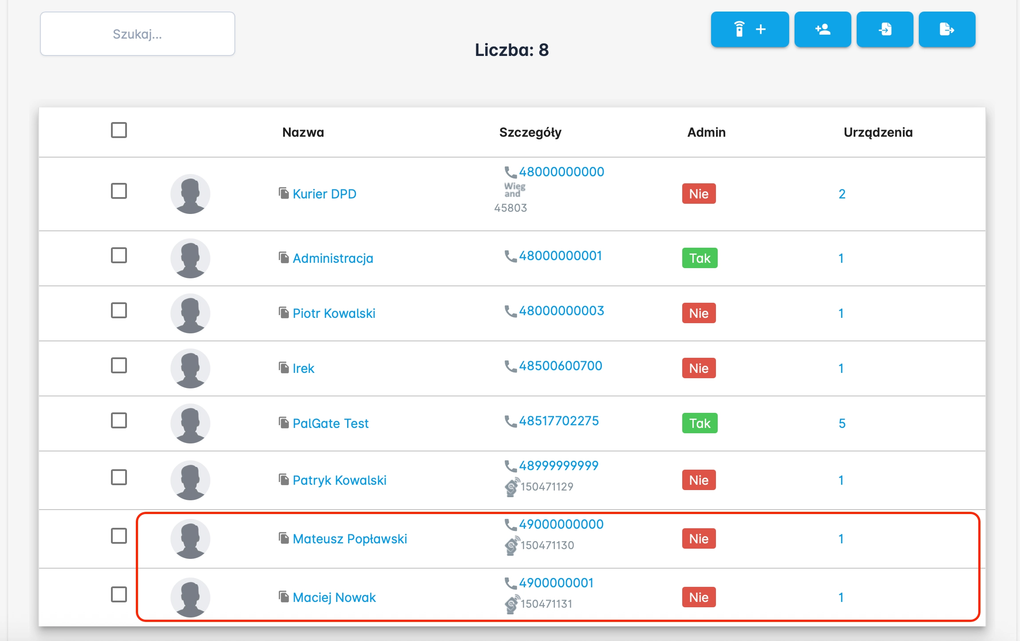Check the Piotr Kowalski row checkbox
Viewport: 1020px width, 641px height.
point(119,310)
